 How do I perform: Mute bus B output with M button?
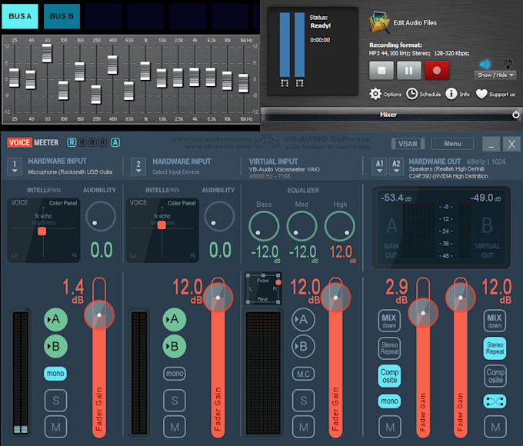pyautogui.click(x=495, y=427)
